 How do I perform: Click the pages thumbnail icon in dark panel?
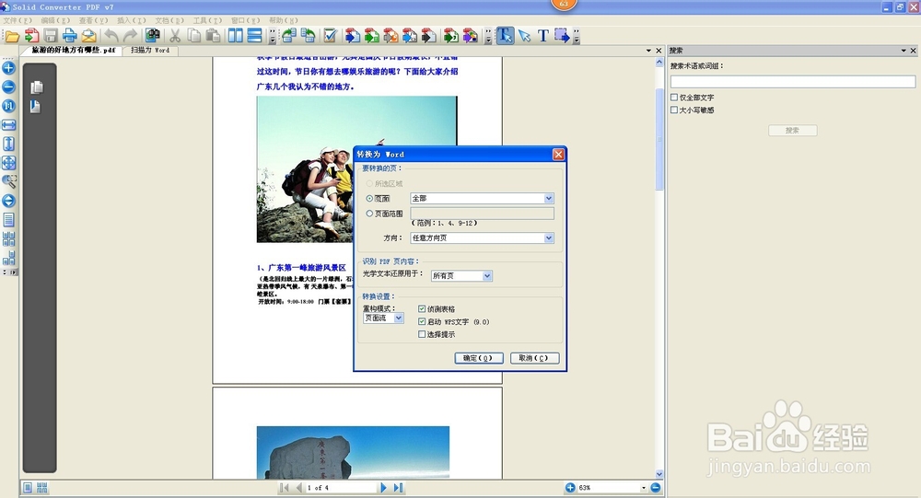point(37,87)
